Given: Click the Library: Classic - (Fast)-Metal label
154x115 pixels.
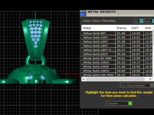Looking at the screenshot, I should 99,21.
